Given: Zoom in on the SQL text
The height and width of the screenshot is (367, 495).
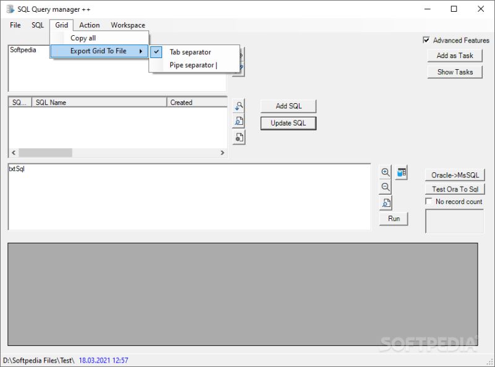Looking at the screenshot, I should tap(385, 172).
